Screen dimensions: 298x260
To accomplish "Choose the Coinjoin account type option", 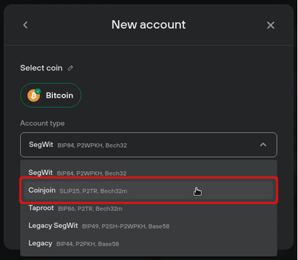I will [x=149, y=190].
